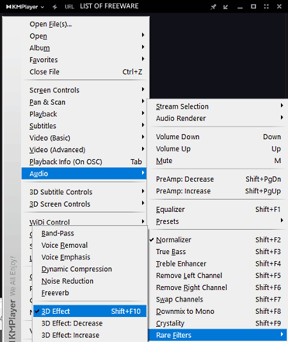Expand the Stream Selection submenu
Image resolution: width=288 pixels, height=342 pixels.
pyautogui.click(x=217, y=107)
